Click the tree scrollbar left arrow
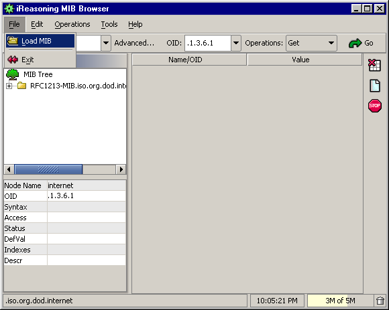The image size is (389, 310). pos(9,169)
